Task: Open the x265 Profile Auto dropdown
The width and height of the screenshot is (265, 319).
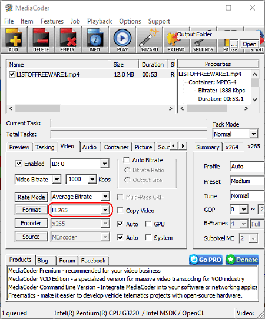Action: 247,167
